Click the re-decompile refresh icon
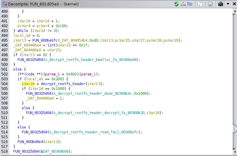The image size is (237, 156). [x=177, y=4]
